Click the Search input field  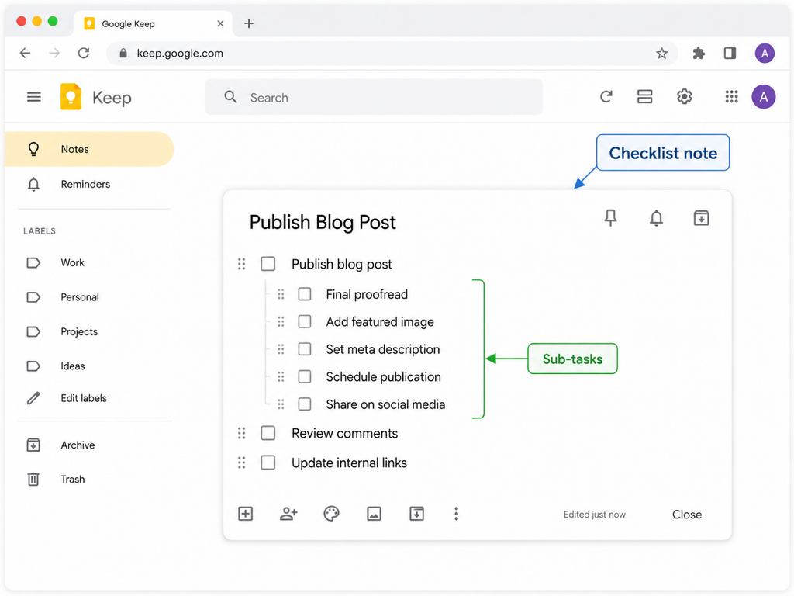(374, 97)
